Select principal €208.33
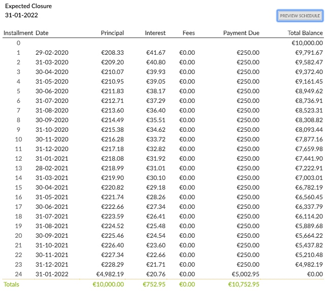329x291 pixels. click(113, 53)
